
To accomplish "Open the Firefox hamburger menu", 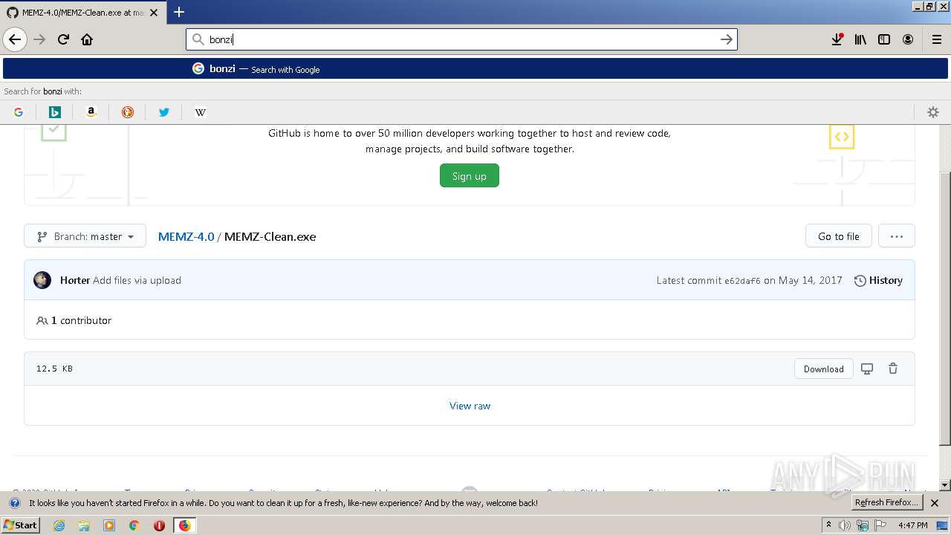I will [x=936, y=39].
